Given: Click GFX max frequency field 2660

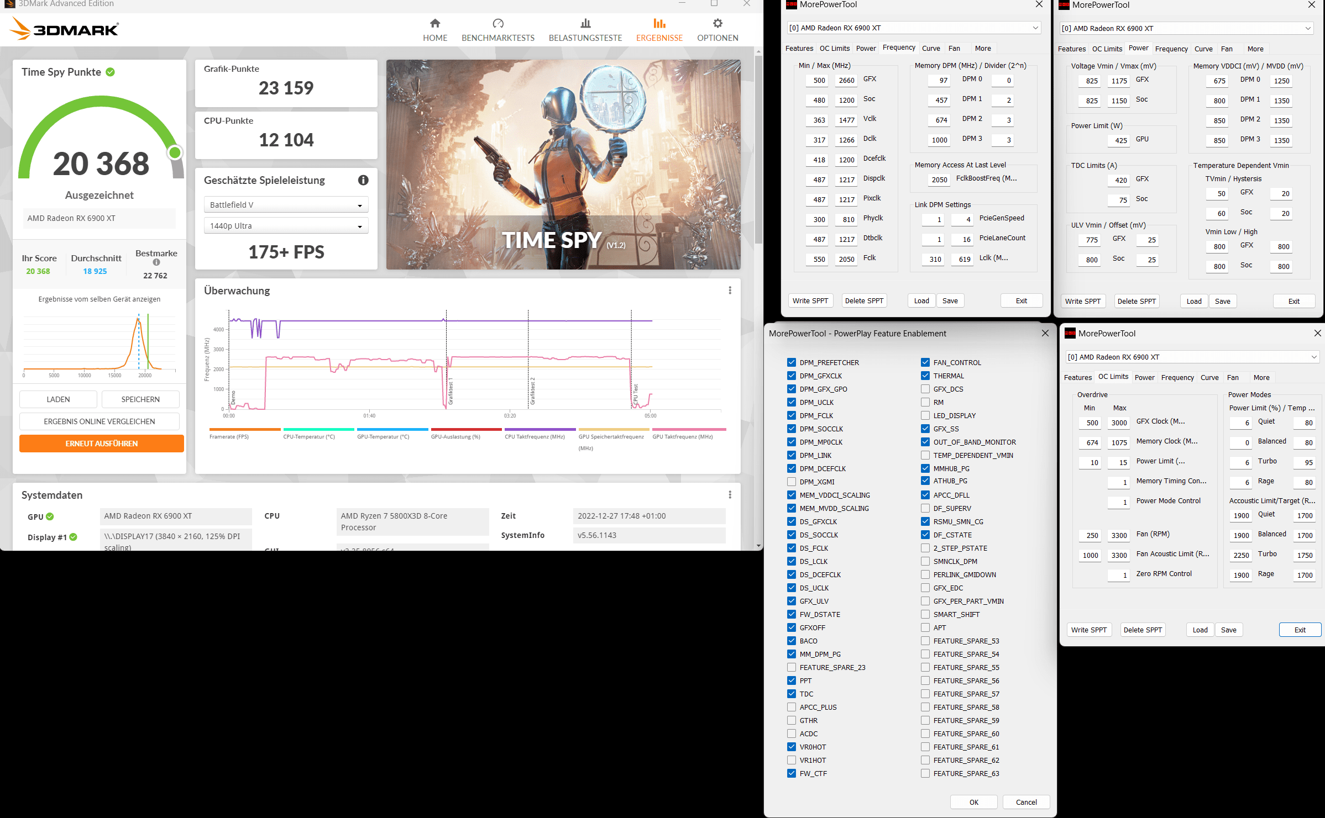Looking at the screenshot, I should (x=845, y=80).
